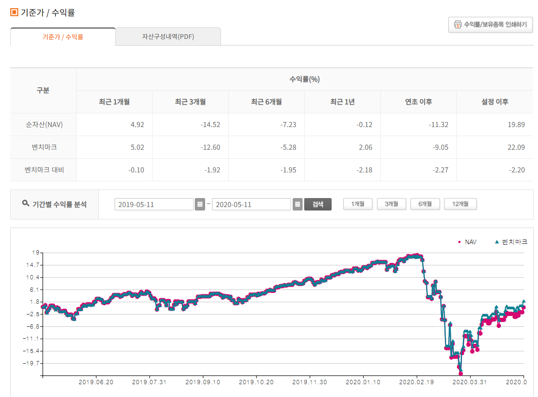Click the benchmark year-to-date value -9.05
The width and height of the screenshot is (538, 397).
tap(440, 148)
